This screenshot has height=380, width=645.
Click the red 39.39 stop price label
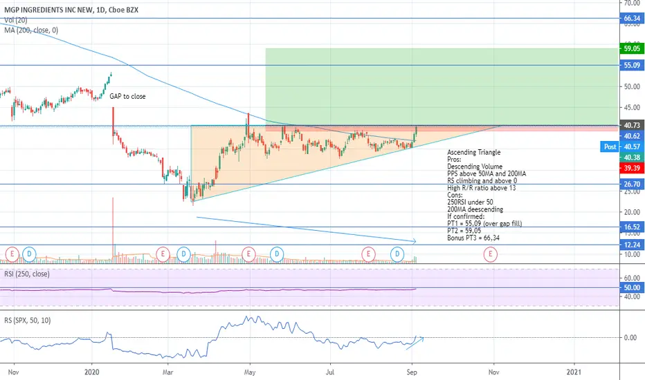632,168
